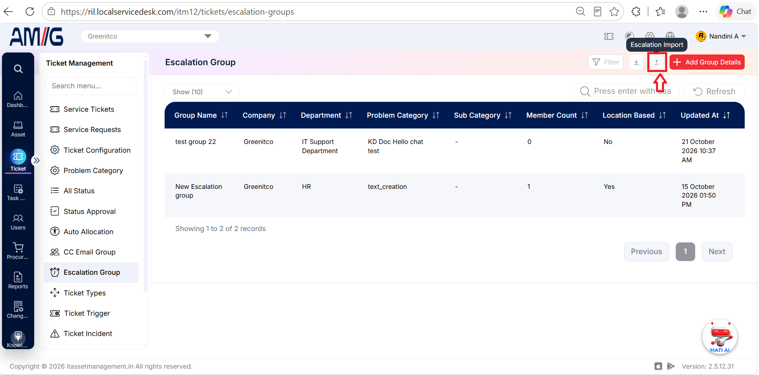Click the Refresh button

click(714, 91)
